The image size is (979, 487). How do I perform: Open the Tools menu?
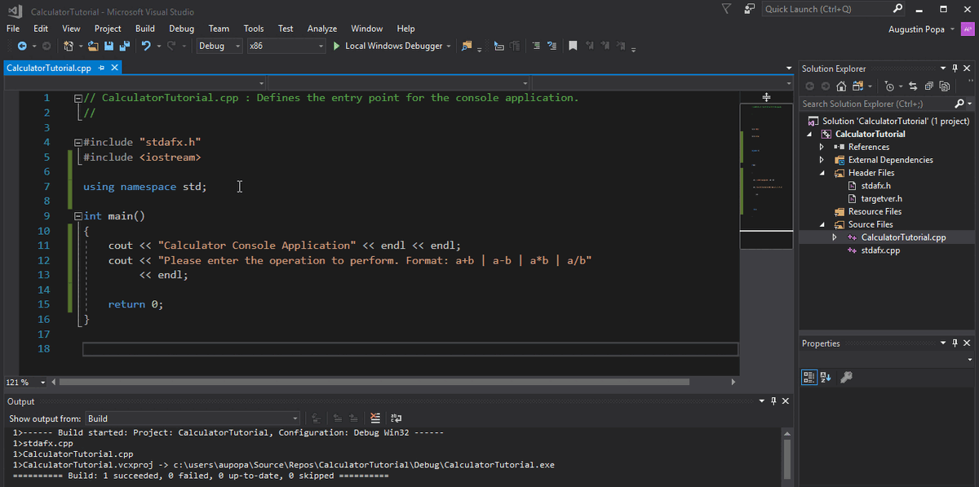point(254,29)
